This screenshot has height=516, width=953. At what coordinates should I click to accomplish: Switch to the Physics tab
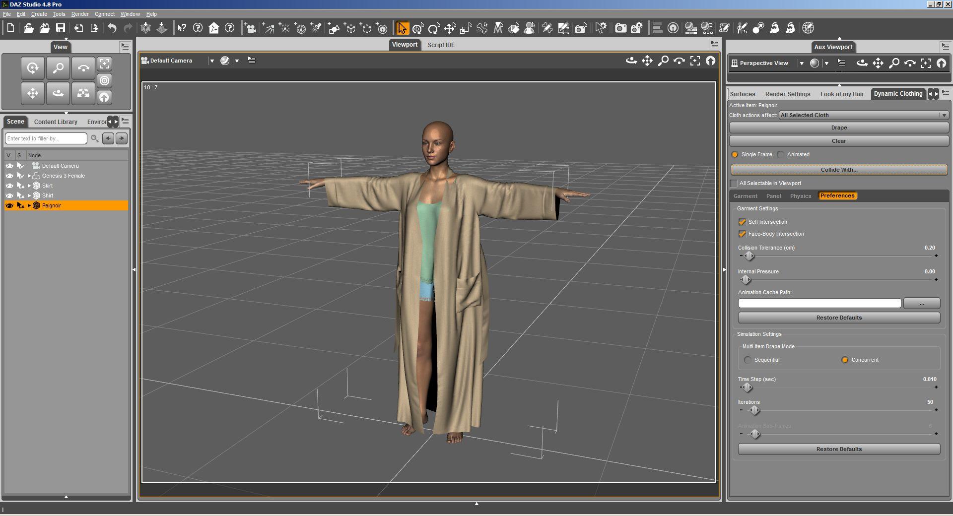click(x=800, y=196)
